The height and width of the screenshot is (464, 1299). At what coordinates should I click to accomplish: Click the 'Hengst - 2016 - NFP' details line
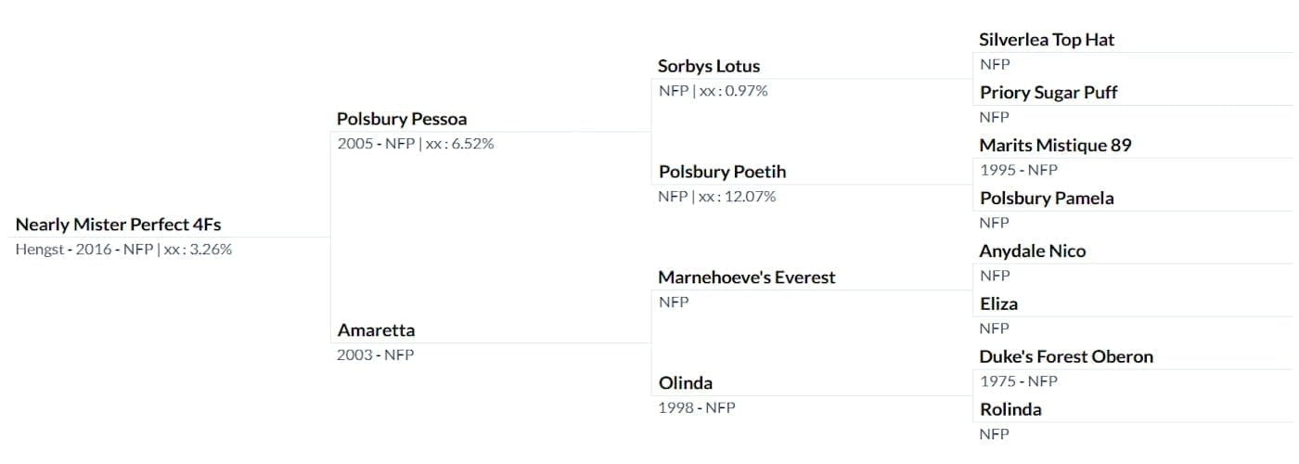click(x=84, y=250)
